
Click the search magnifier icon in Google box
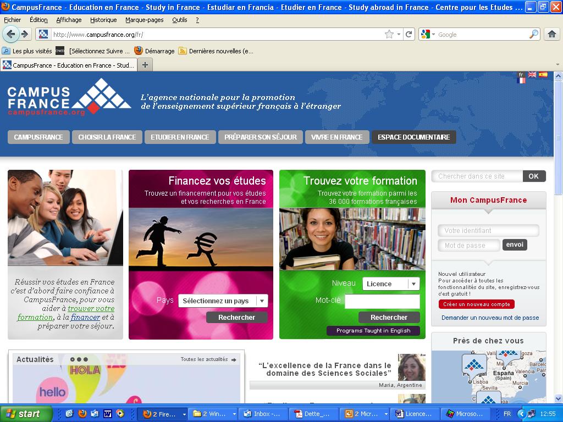pyautogui.click(x=534, y=34)
